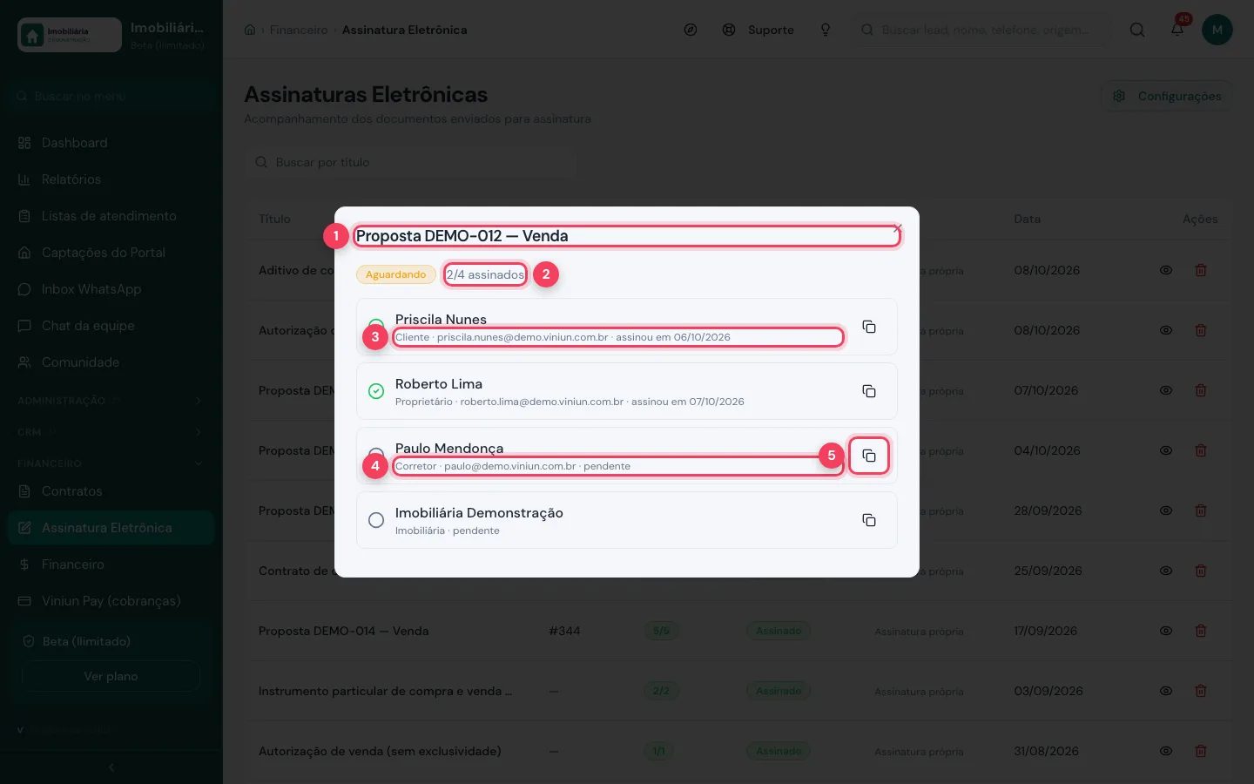Expand the ADMINISTRAÇÃO sidebar section
Viewport: 1254px width, 784px height.
111,401
